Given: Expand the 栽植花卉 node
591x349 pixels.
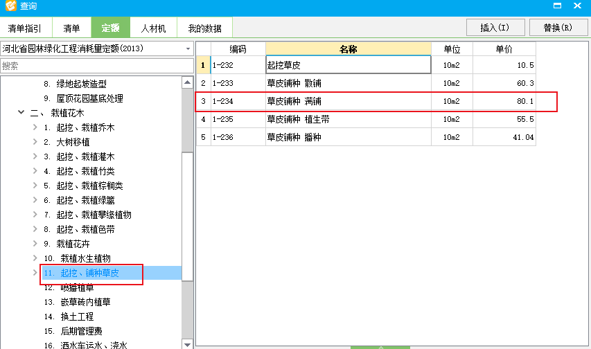Looking at the screenshot, I should tap(35, 243).
